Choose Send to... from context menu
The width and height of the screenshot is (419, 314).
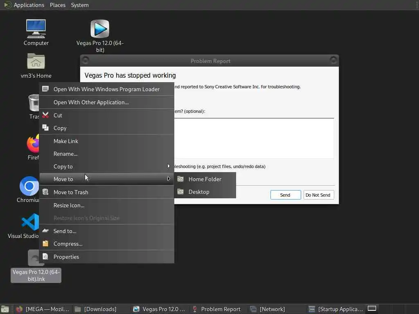107,231
